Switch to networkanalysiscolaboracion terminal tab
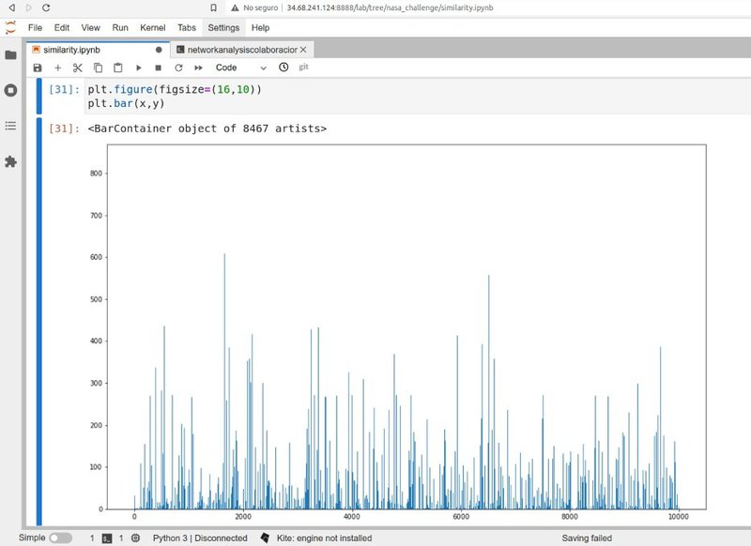This screenshot has height=546, width=751. coord(242,49)
